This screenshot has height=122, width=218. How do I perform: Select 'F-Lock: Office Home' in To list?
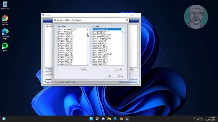pyautogui.click(x=103, y=54)
